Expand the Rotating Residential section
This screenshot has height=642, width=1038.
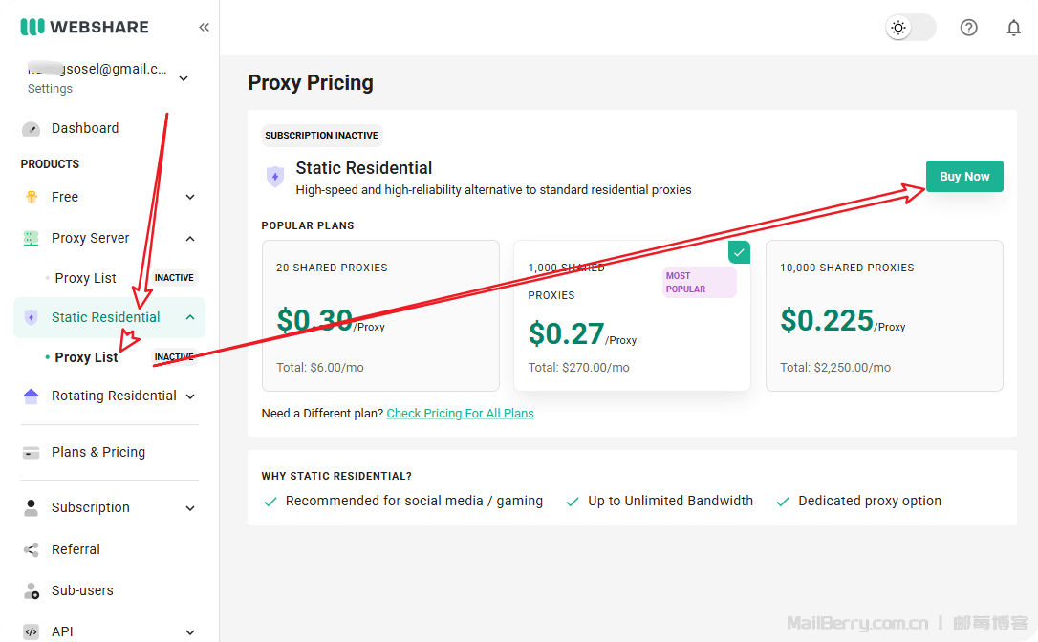click(190, 396)
